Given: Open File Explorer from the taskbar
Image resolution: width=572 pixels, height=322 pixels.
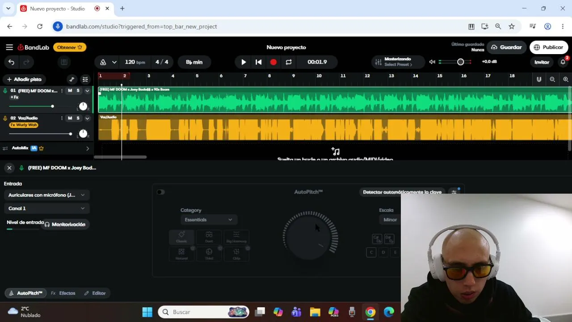Looking at the screenshot, I should [x=315, y=312].
